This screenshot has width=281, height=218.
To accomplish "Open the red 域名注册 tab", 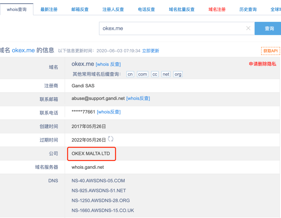I will point(217,9).
